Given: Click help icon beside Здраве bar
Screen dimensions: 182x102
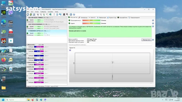Looking at the screenshot, I should [153, 23].
